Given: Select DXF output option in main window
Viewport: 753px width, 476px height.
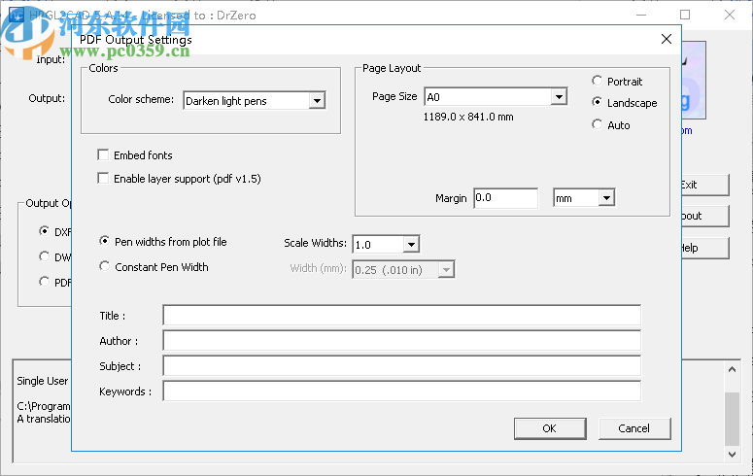Looking at the screenshot, I should click(44, 231).
